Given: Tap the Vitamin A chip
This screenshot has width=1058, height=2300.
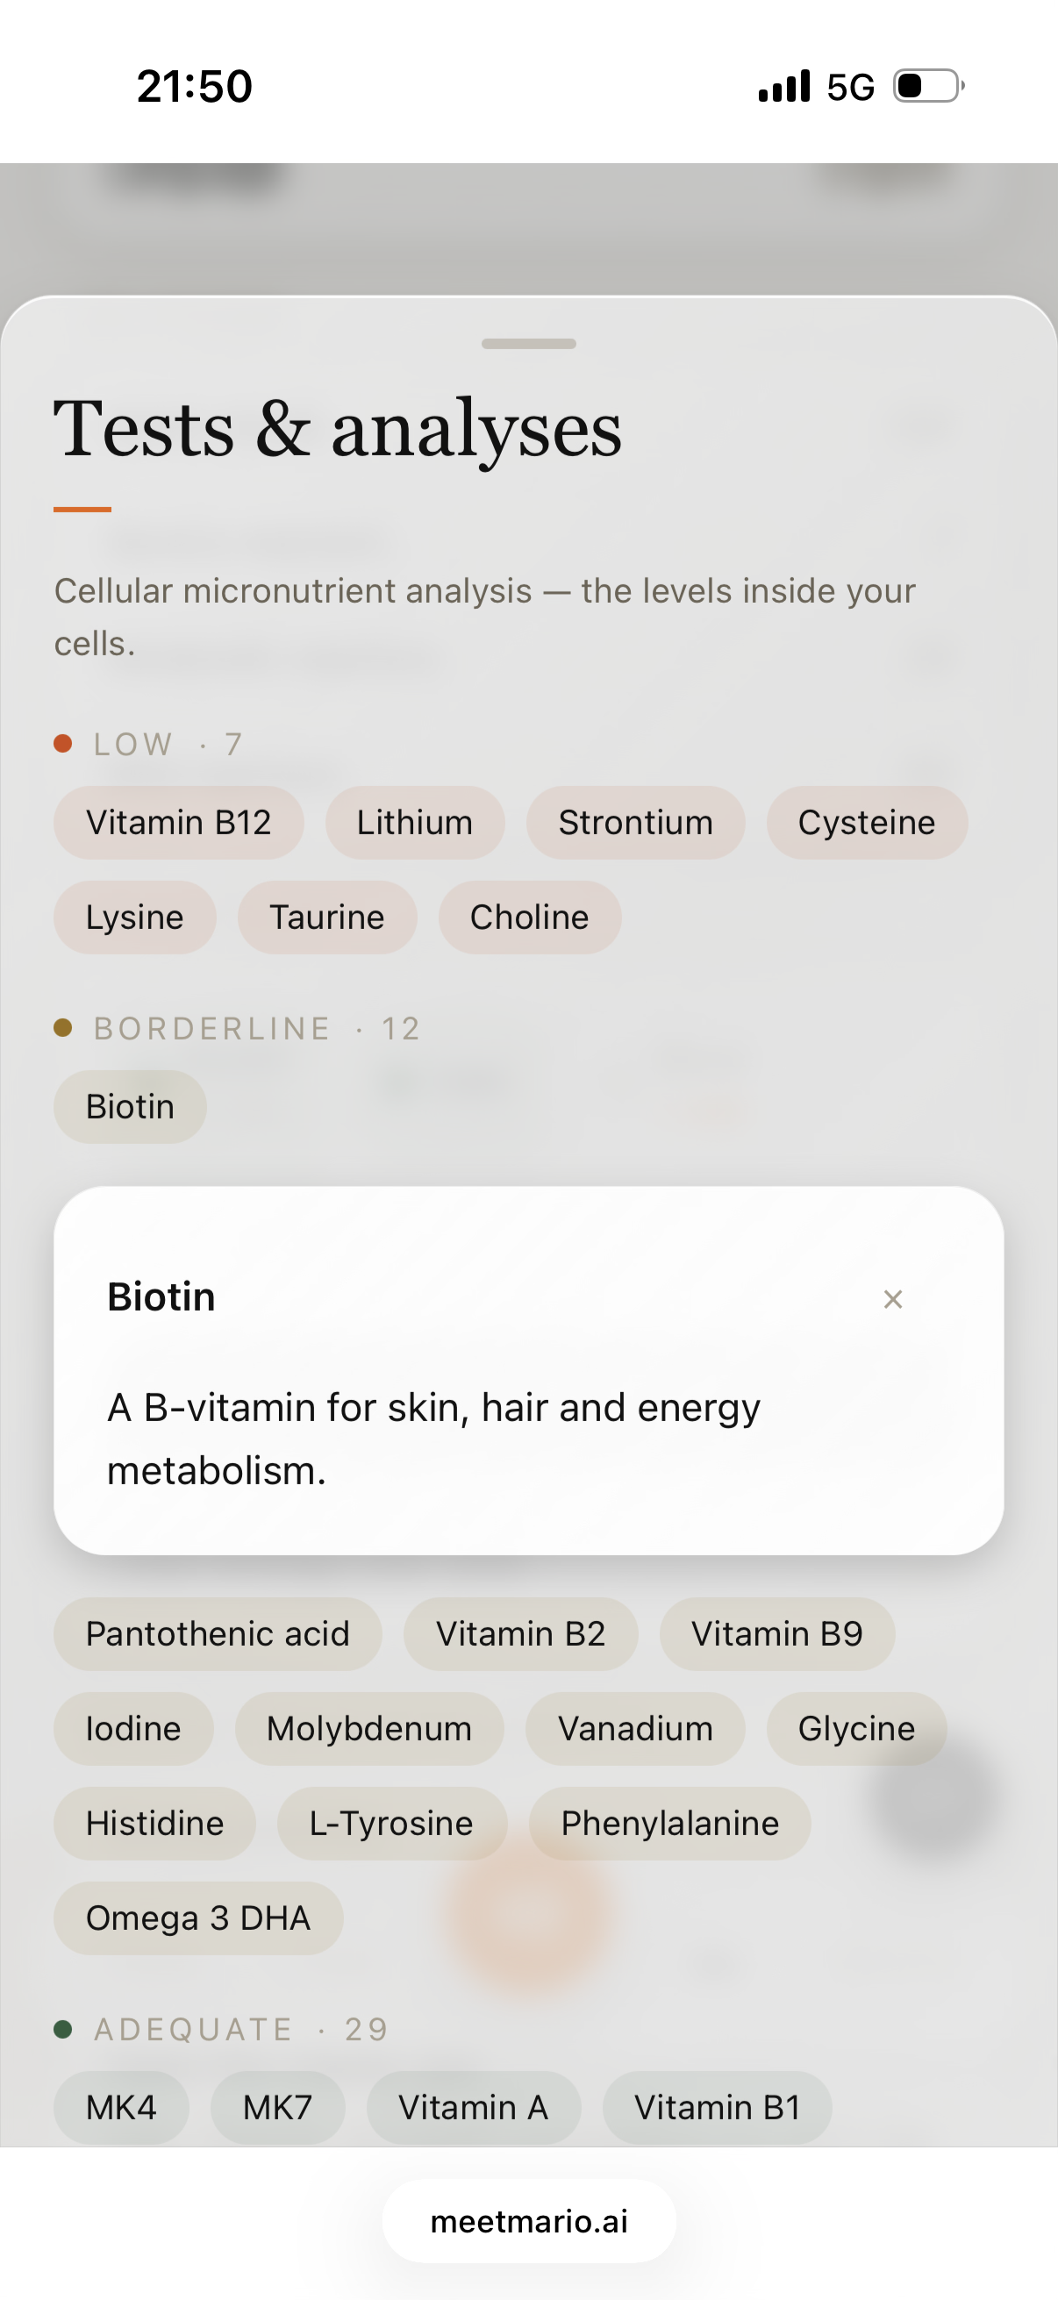Looking at the screenshot, I should [473, 2107].
